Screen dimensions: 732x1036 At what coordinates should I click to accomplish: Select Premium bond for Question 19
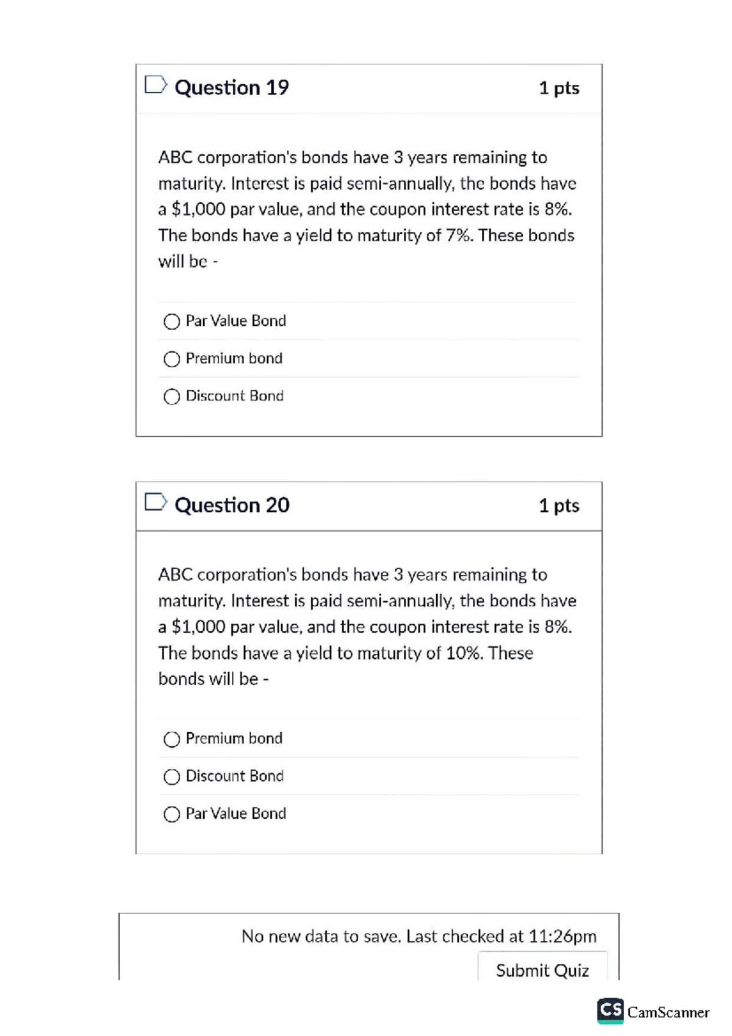click(172, 359)
